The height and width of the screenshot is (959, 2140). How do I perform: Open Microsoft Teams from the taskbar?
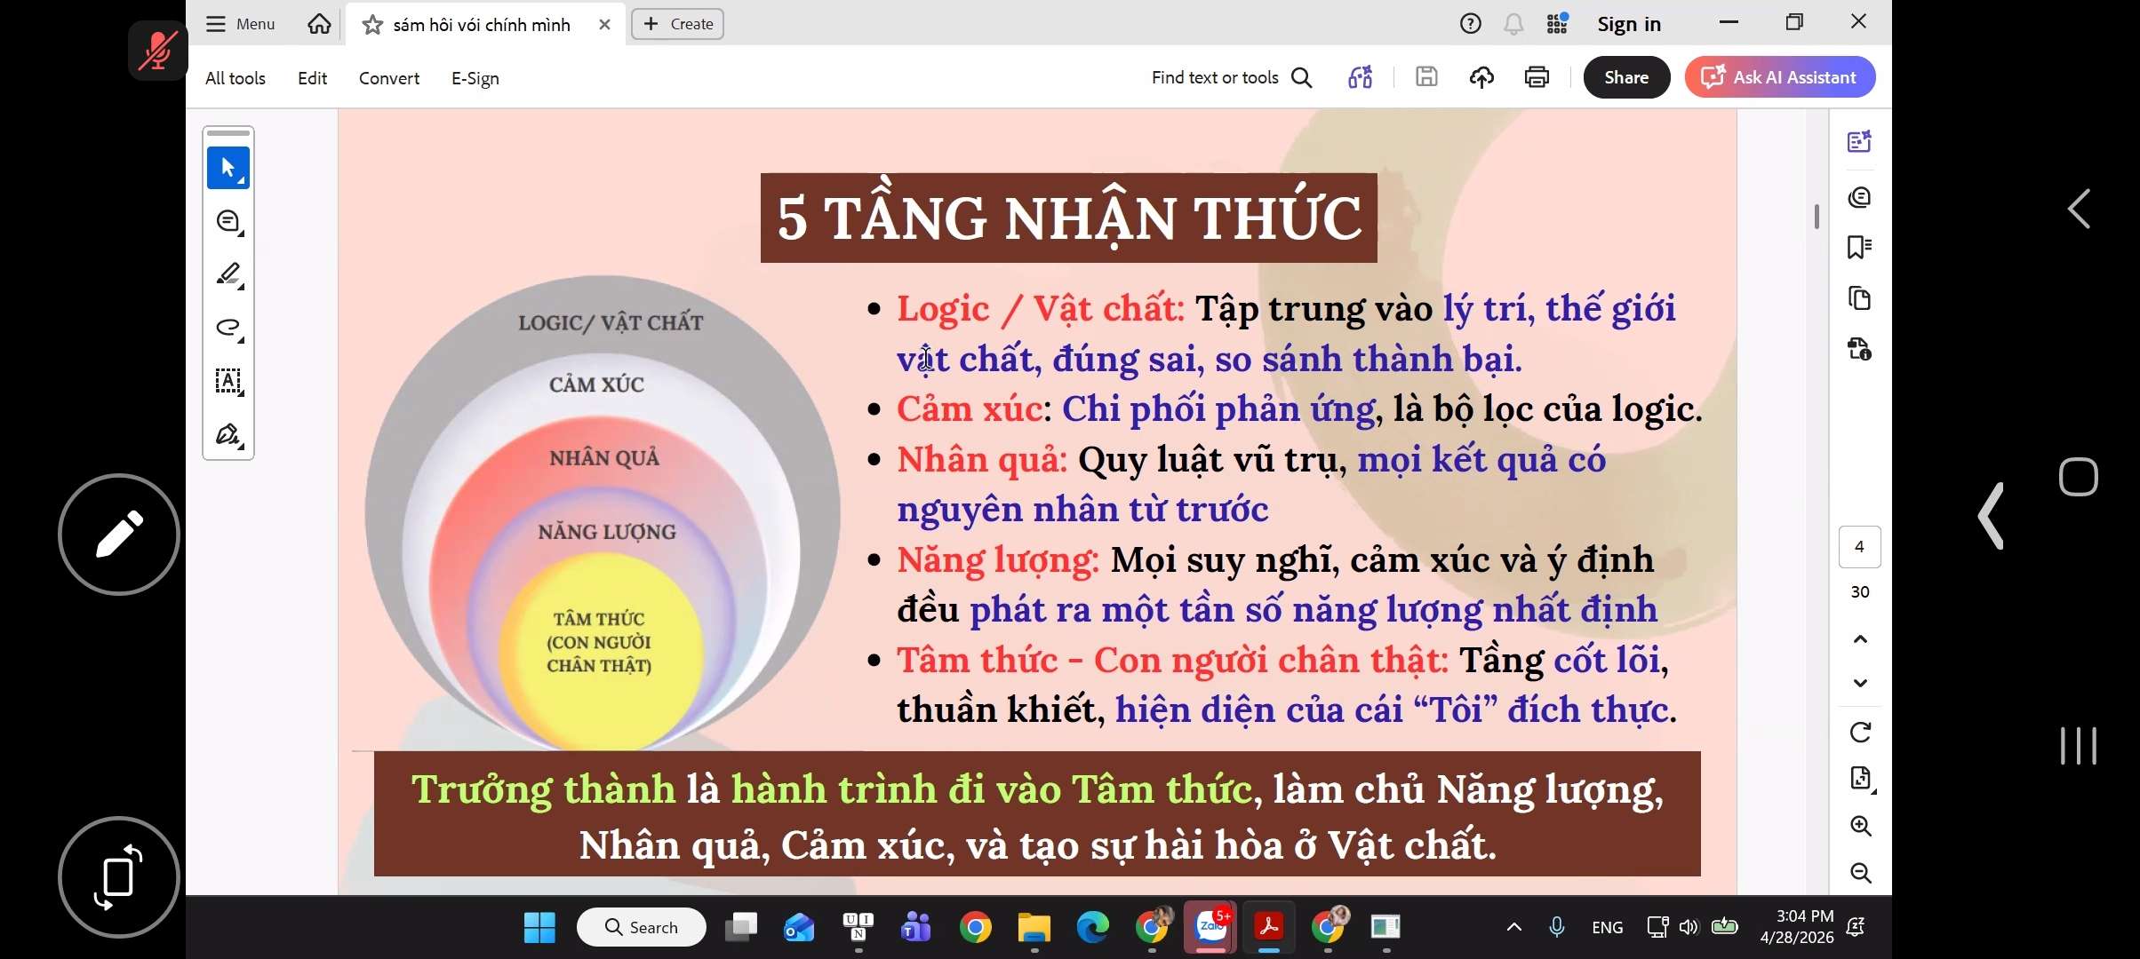pos(916,928)
